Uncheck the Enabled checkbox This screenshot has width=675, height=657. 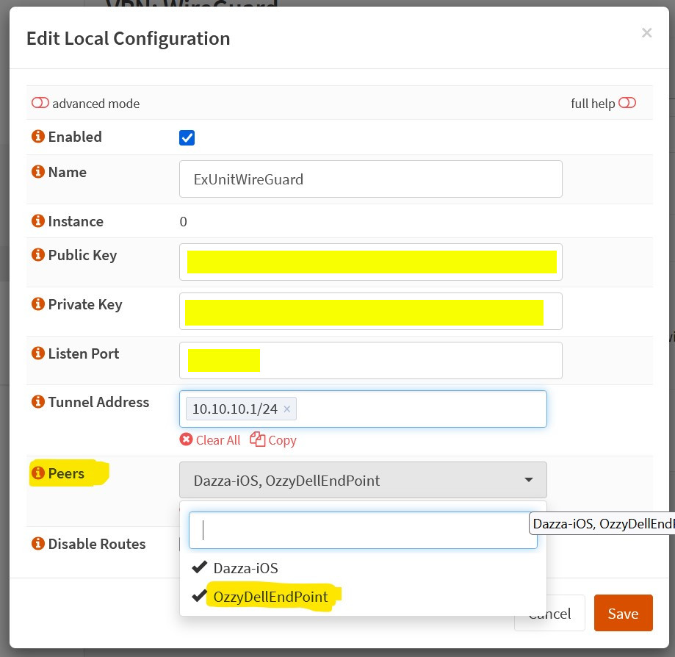(187, 137)
